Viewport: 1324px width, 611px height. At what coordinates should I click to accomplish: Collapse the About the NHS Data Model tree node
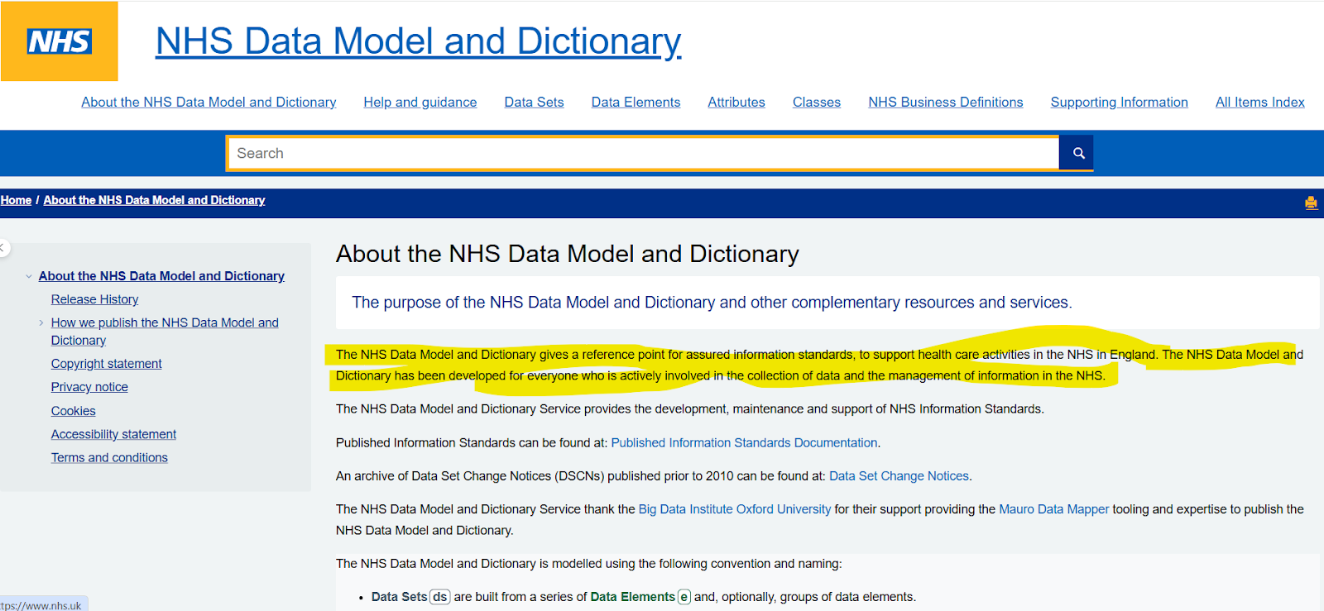pyautogui.click(x=29, y=276)
